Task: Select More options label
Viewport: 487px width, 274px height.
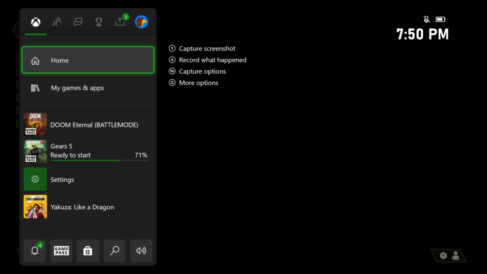Action: [199, 83]
